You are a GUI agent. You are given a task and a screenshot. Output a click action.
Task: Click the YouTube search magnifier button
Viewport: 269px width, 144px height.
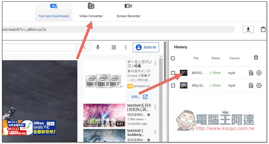[84, 47]
